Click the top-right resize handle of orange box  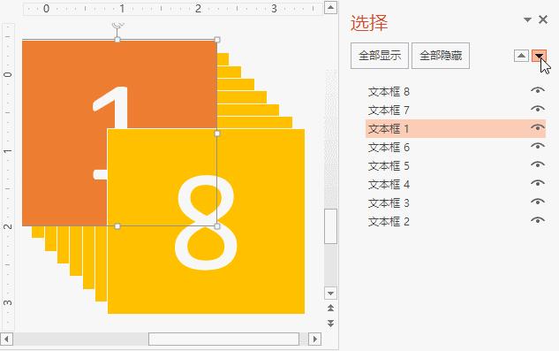tap(217, 40)
